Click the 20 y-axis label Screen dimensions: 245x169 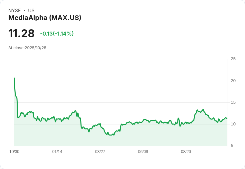[233, 81]
